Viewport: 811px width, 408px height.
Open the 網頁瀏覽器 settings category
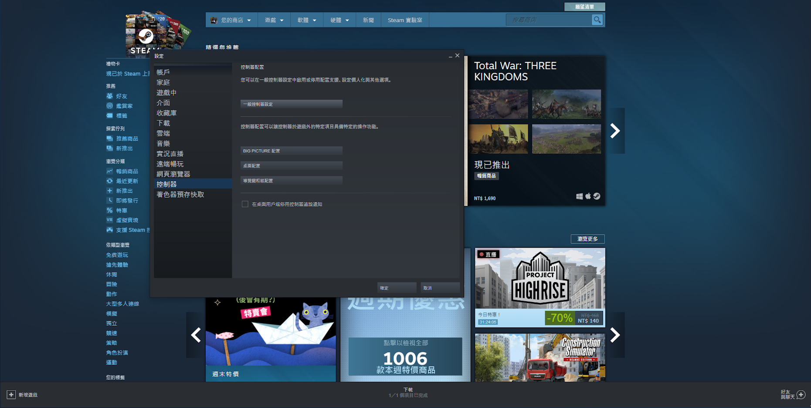click(193, 174)
